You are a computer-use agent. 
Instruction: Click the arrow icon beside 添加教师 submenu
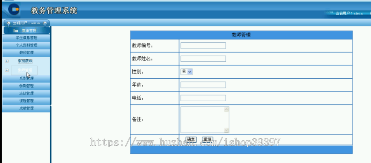click(x=7, y=61)
